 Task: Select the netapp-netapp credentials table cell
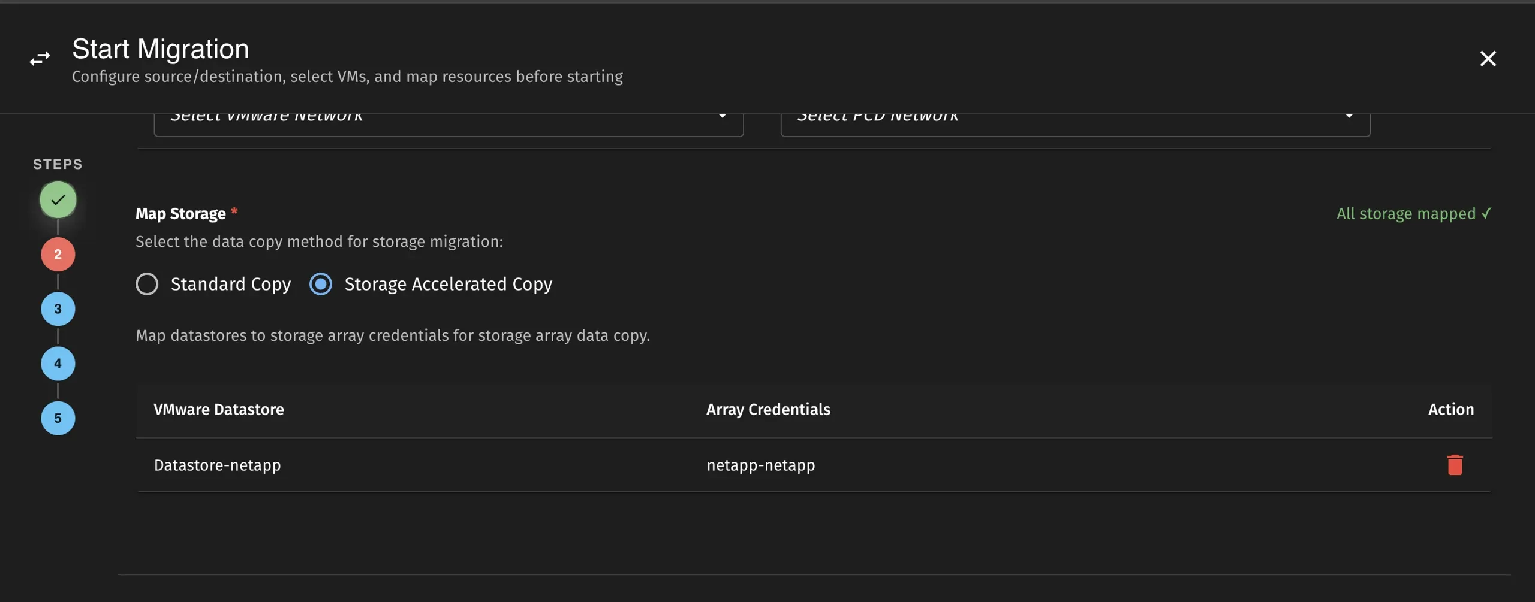[760, 465]
